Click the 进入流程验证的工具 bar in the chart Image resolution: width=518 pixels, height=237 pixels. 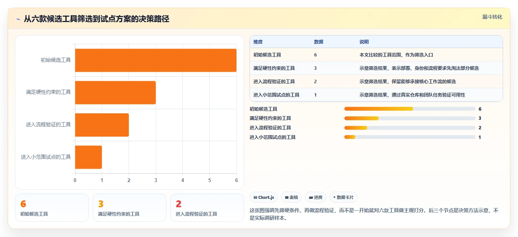(x=102, y=125)
